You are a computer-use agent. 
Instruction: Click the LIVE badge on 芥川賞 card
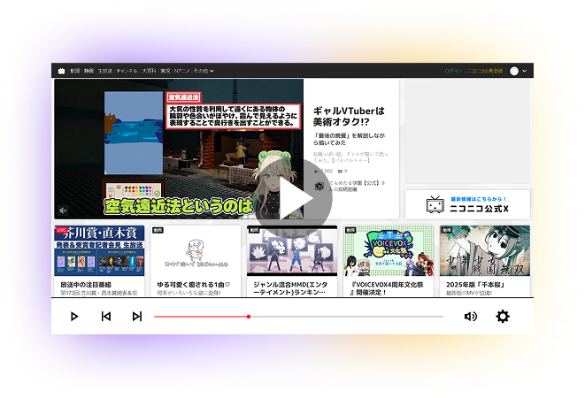coord(61,230)
